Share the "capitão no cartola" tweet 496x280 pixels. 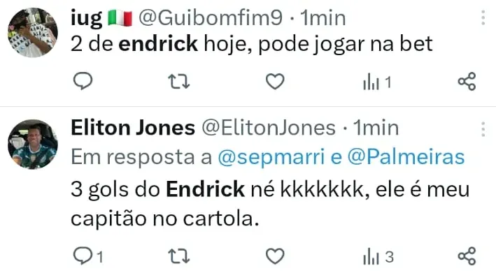point(467,256)
